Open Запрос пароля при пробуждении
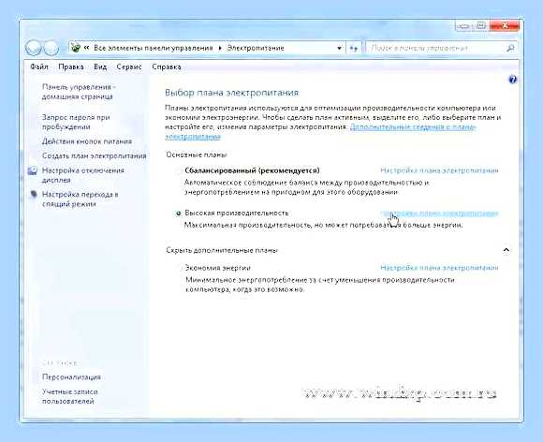The width and height of the screenshot is (543, 442). (76, 122)
